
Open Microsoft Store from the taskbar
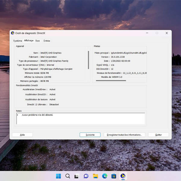(x=114, y=176)
